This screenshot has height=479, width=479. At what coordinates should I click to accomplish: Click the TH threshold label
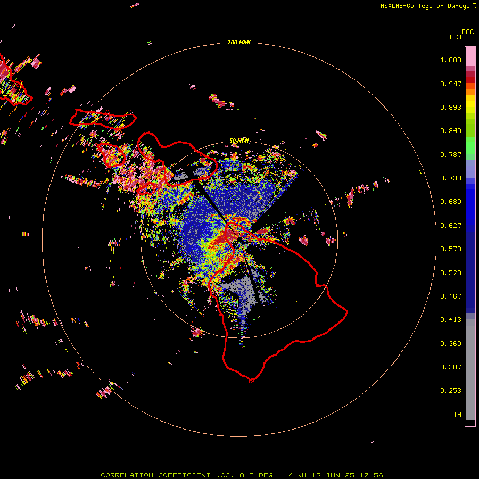pyautogui.click(x=457, y=415)
